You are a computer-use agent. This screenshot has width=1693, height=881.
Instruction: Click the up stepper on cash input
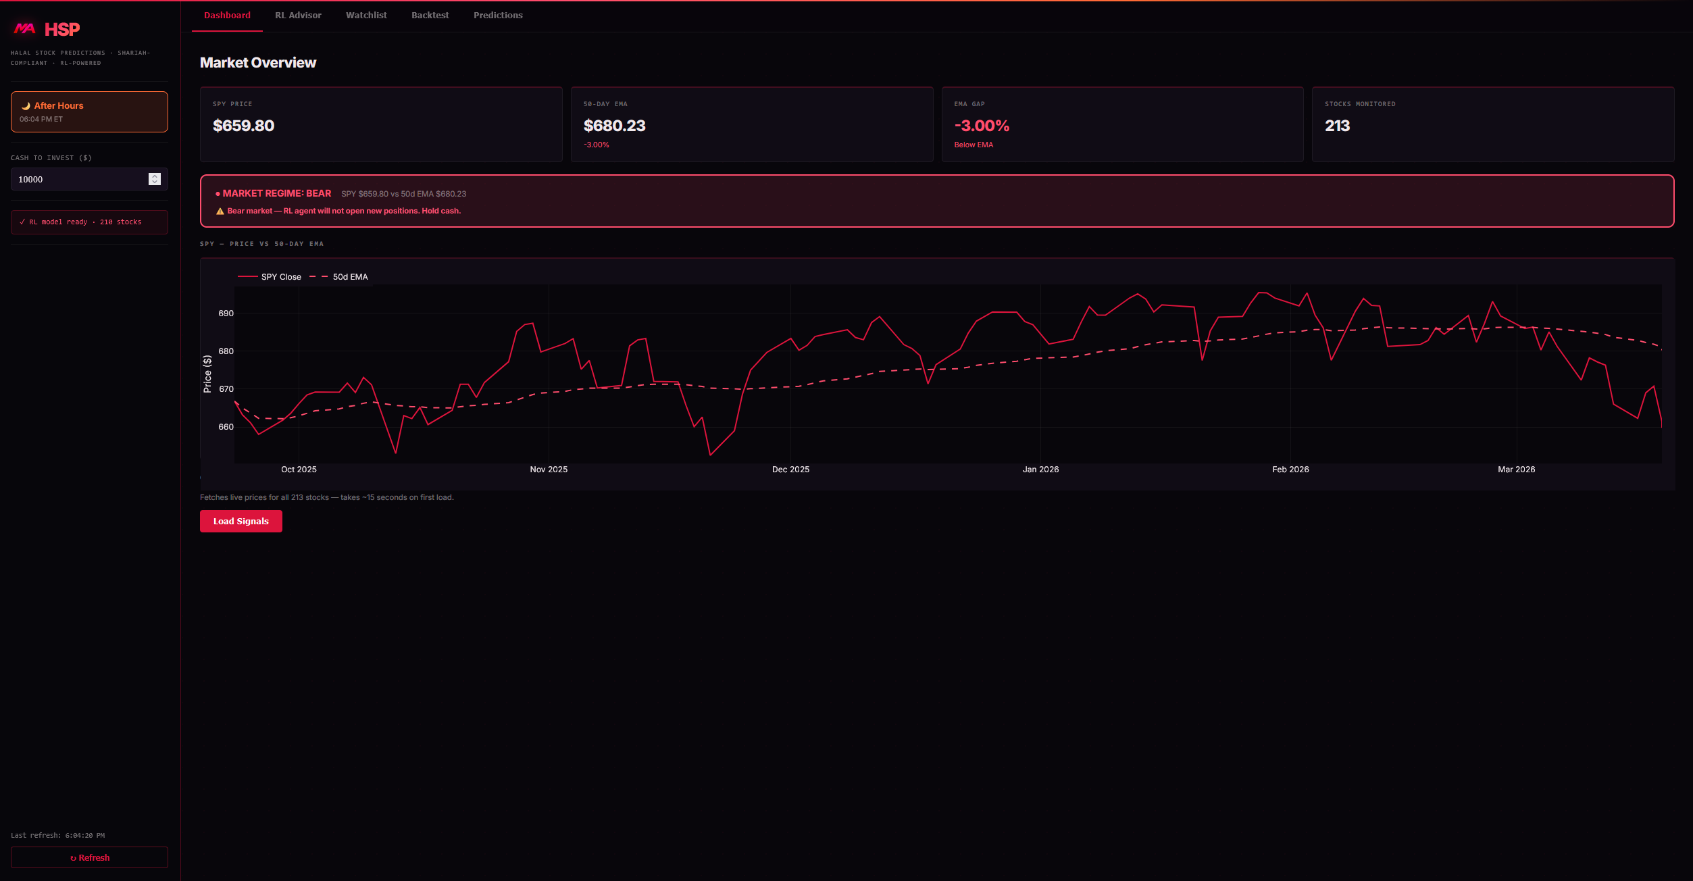click(x=154, y=176)
